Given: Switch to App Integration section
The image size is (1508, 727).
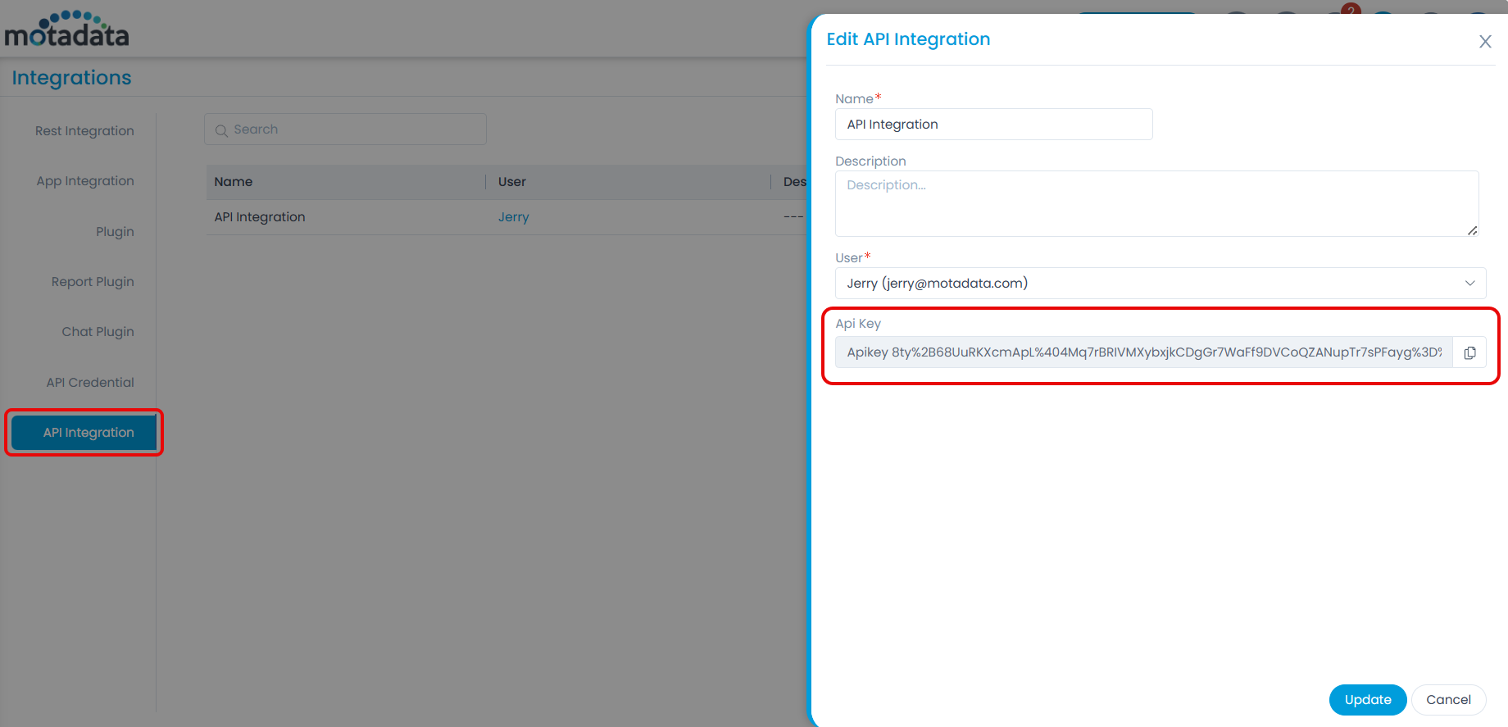Looking at the screenshot, I should 85,181.
